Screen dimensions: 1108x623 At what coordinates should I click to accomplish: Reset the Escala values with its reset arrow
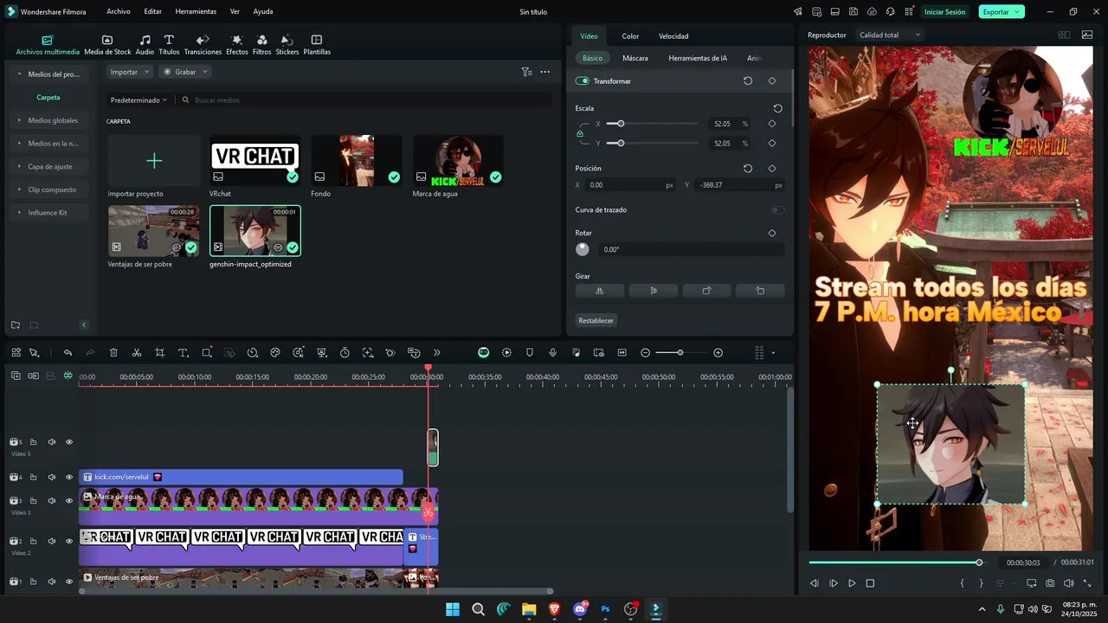click(777, 108)
